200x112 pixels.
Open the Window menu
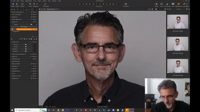[54, 1]
